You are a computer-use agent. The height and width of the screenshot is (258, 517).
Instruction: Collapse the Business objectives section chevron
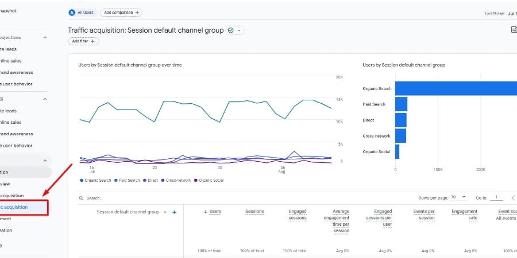(x=45, y=37)
